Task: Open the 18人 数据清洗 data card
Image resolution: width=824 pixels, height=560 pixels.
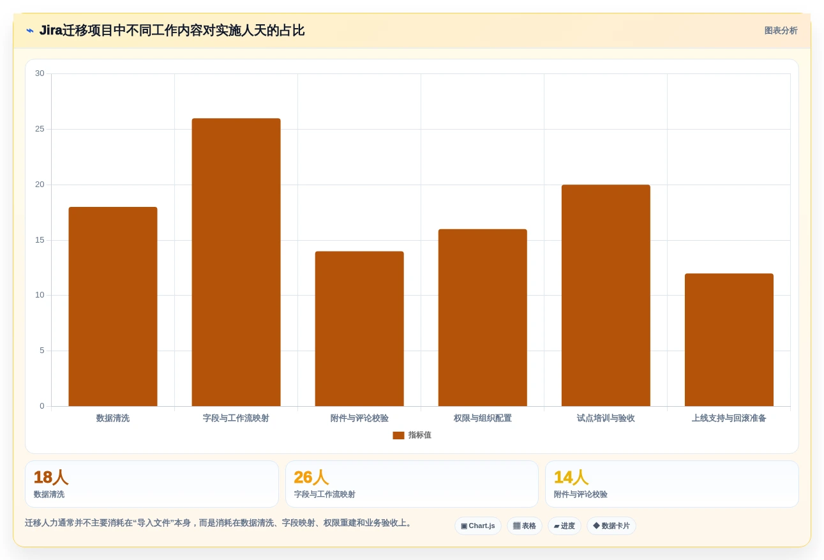Action: [x=152, y=484]
